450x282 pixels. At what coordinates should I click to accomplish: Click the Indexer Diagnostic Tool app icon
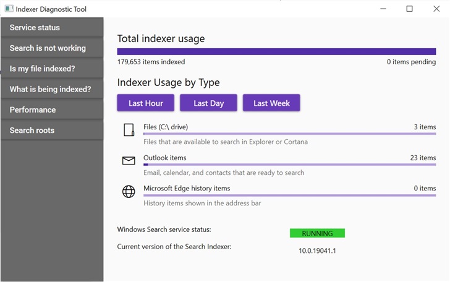point(8,9)
